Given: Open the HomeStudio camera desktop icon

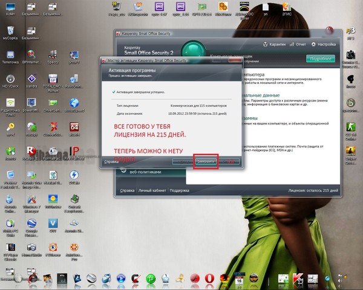Looking at the screenshot, I should pos(31,250).
